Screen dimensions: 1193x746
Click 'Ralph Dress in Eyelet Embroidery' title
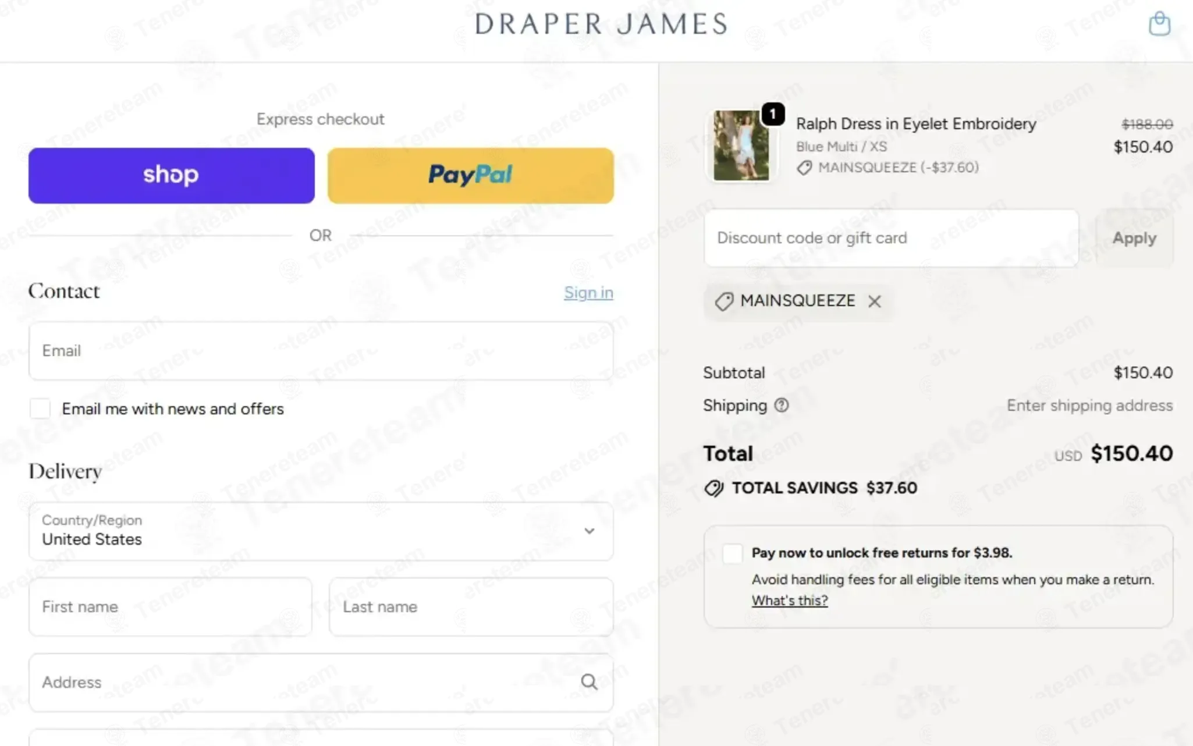916,124
